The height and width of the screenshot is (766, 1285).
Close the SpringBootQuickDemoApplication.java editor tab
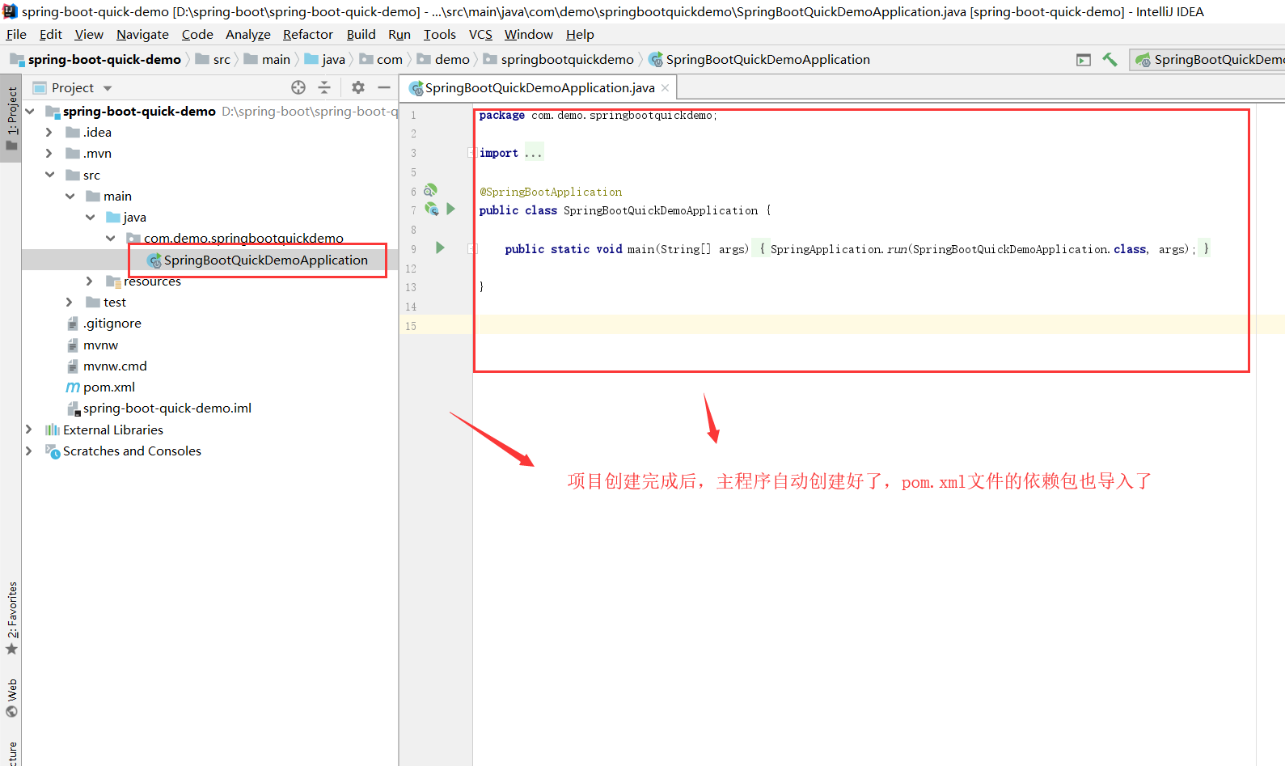click(x=665, y=87)
